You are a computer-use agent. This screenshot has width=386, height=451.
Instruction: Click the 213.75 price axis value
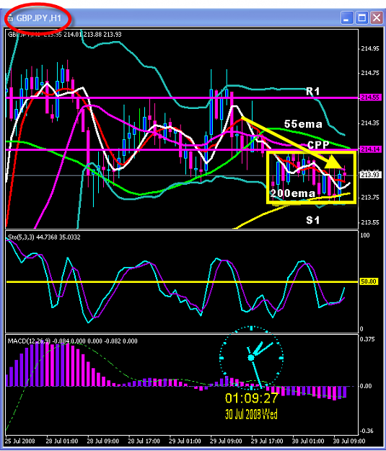370,197
